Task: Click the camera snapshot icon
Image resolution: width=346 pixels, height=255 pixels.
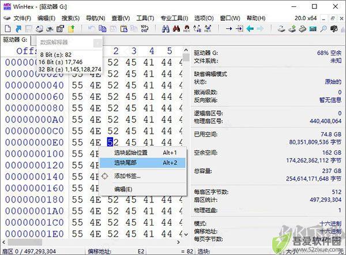Action: pyautogui.click(x=334, y=29)
